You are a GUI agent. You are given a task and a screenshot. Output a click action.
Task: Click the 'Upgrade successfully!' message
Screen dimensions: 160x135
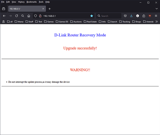click(80, 48)
